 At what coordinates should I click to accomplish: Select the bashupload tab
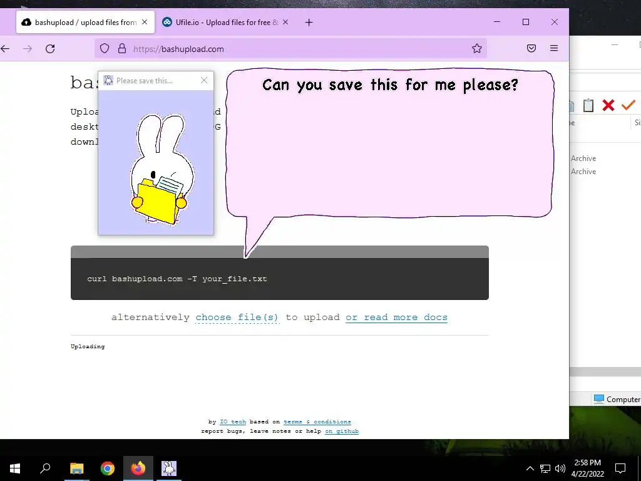point(85,22)
